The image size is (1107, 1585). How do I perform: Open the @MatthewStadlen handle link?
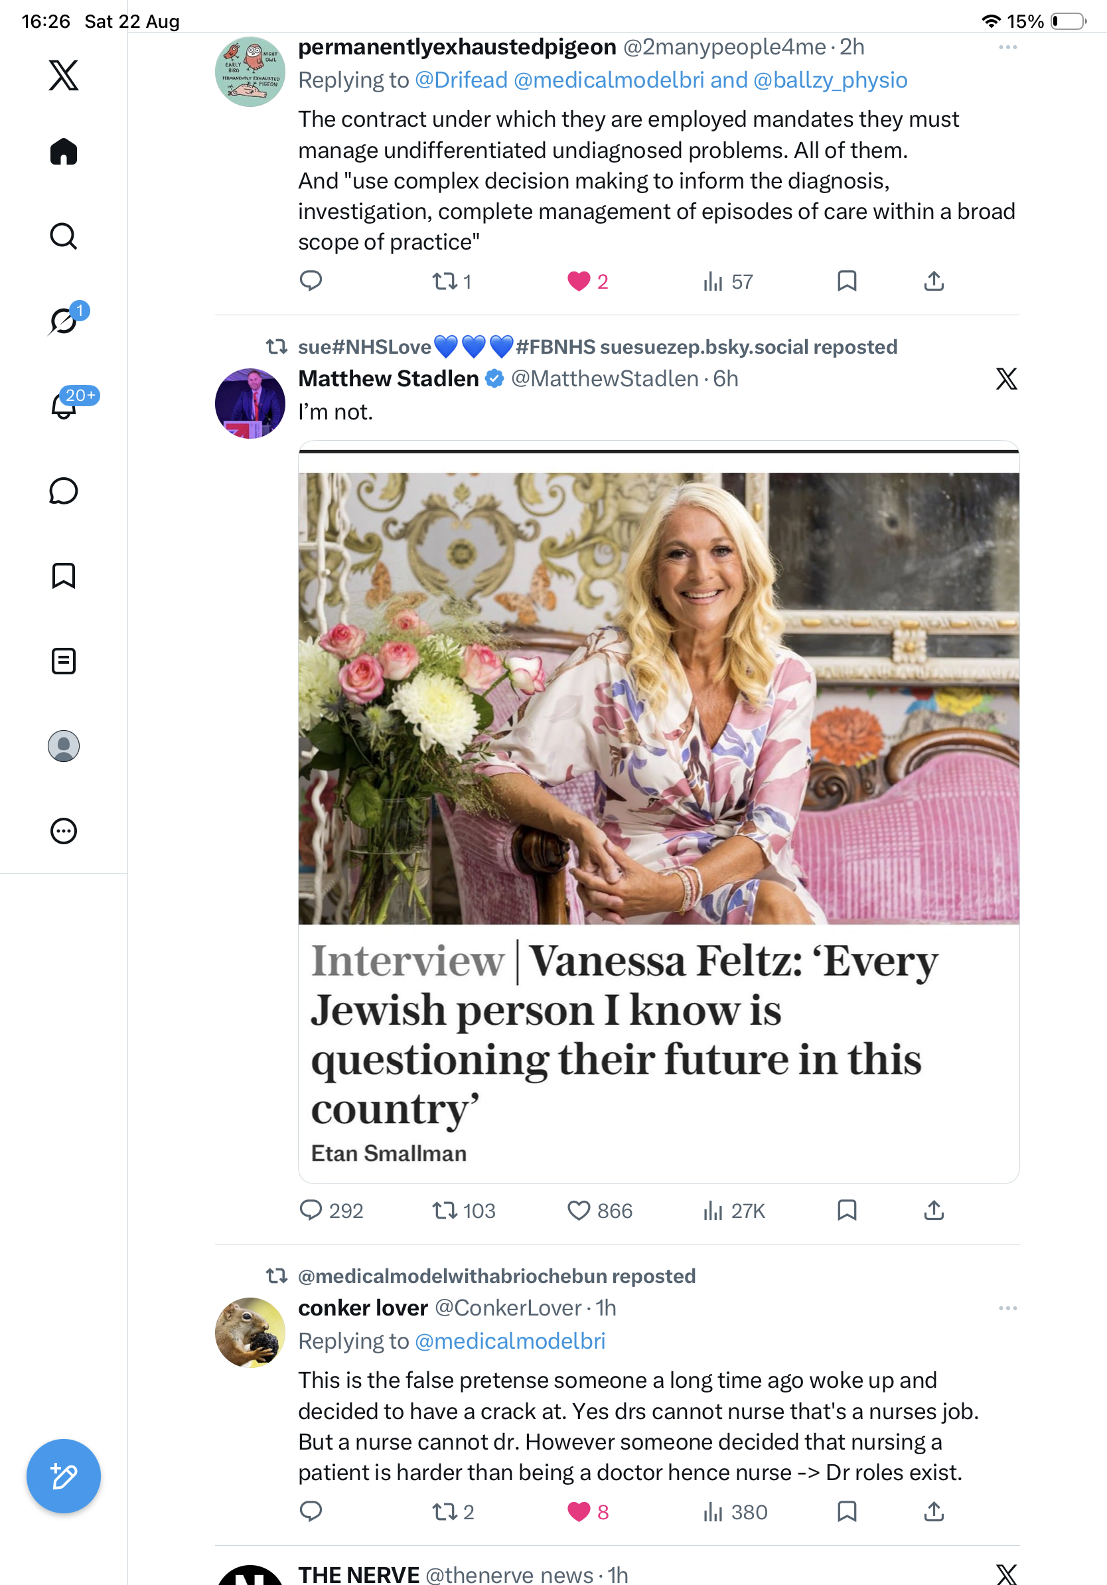tap(605, 379)
